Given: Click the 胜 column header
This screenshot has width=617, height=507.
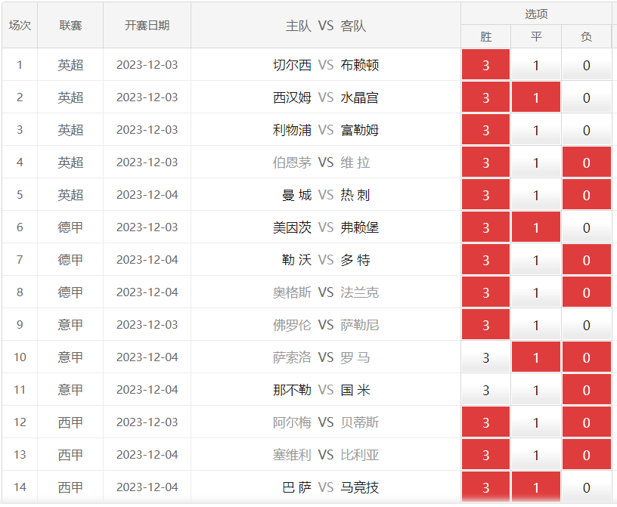Looking at the screenshot, I should [486, 36].
